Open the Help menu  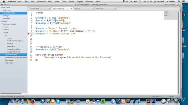pos(98,1)
